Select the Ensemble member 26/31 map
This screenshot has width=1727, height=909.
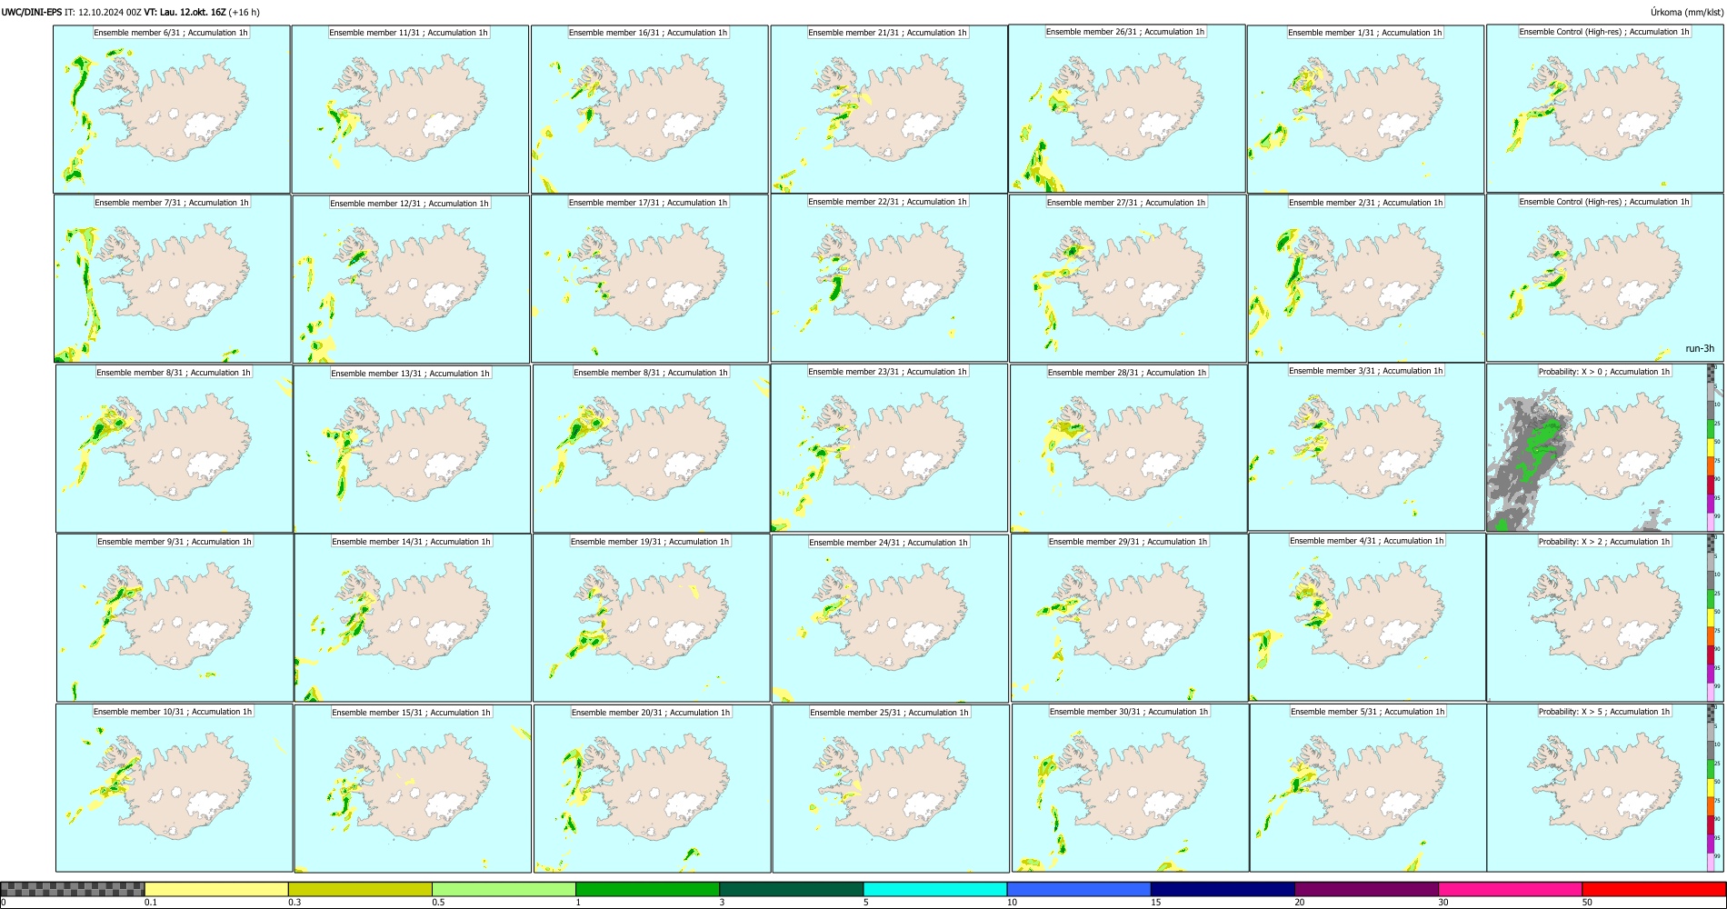coord(1127,108)
